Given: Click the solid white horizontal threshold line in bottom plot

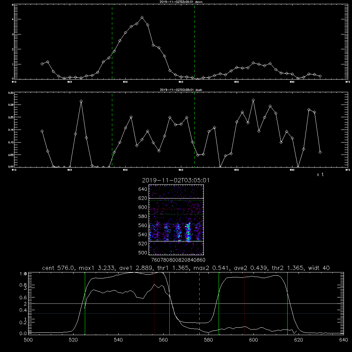Looking at the screenshot, I should click(x=186, y=303).
